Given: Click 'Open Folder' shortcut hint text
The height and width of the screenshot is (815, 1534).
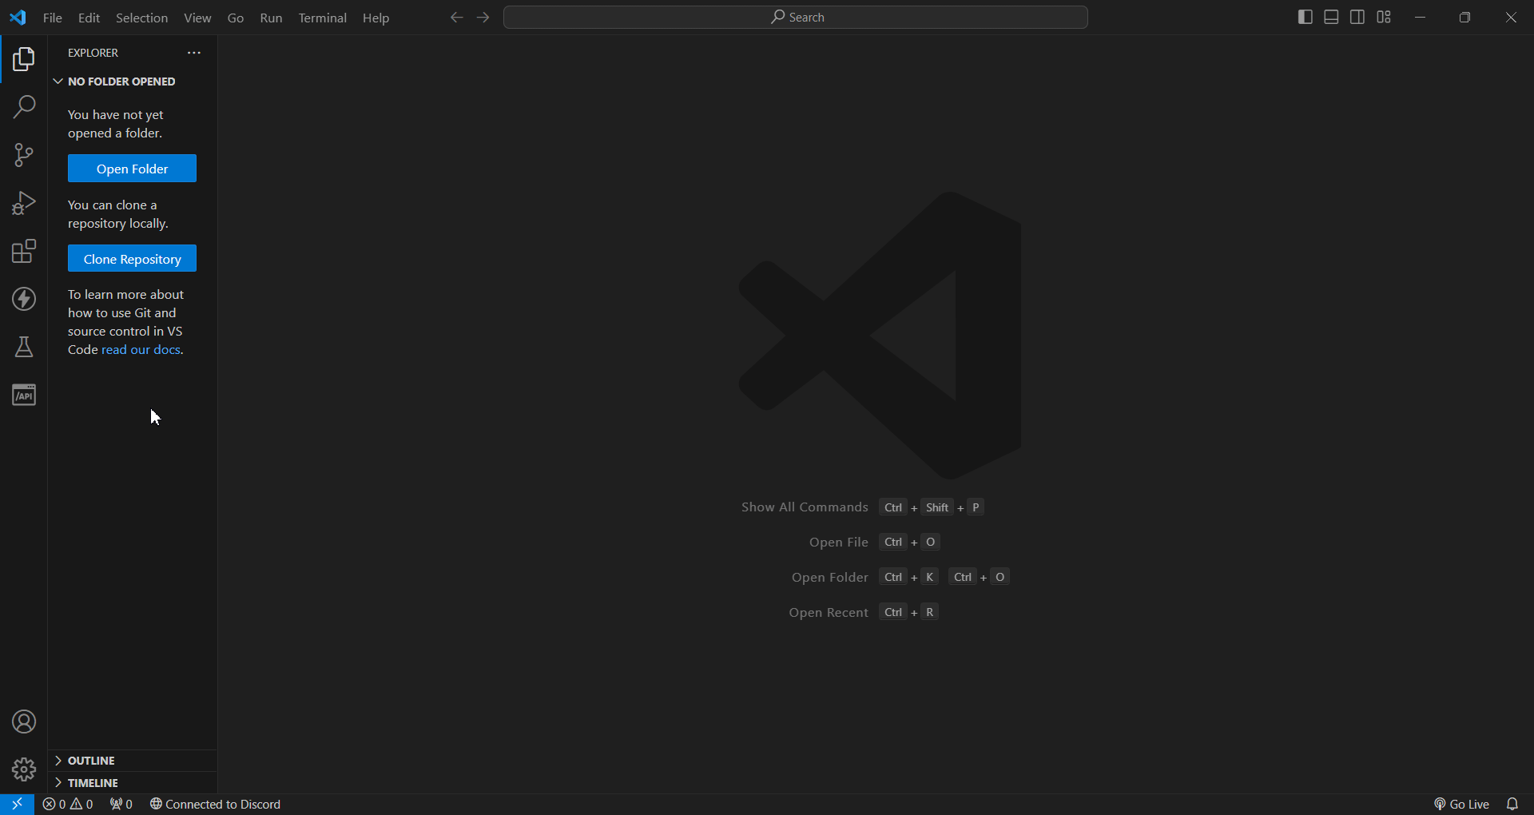Looking at the screenshot, I should 829,578.
